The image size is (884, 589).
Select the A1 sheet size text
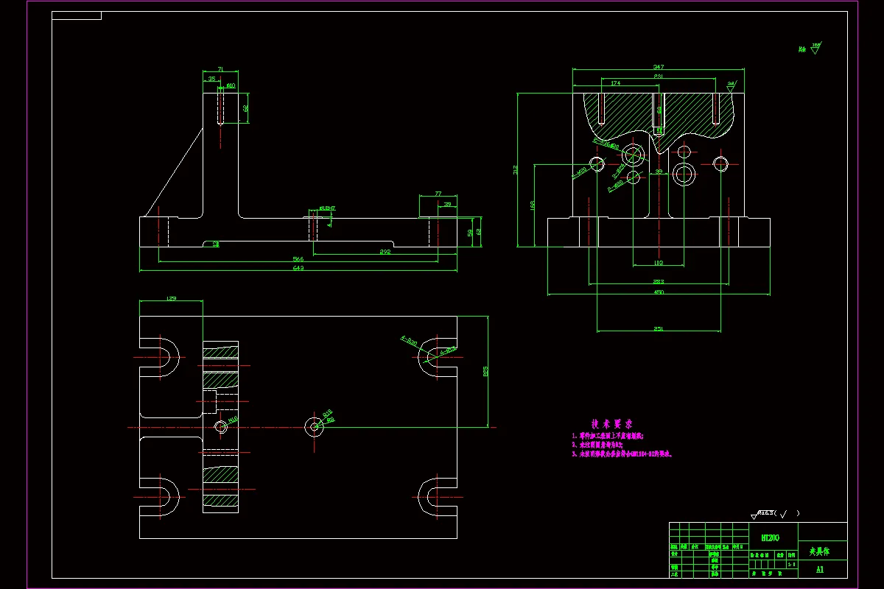(820, 570)
